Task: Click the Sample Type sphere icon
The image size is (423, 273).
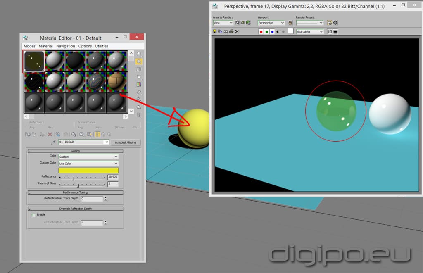Action: pos(139,54)
